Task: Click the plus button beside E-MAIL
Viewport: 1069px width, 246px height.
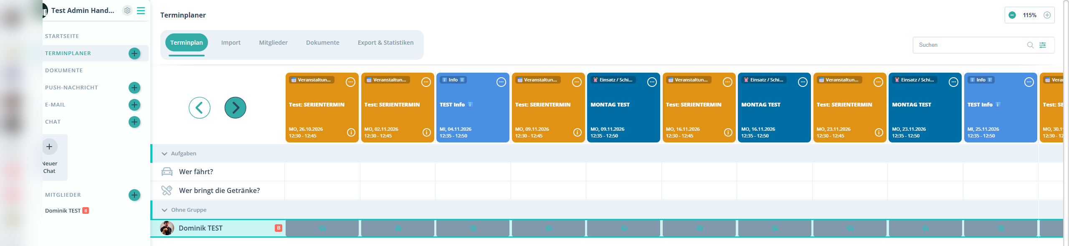Action: point(134,105)
